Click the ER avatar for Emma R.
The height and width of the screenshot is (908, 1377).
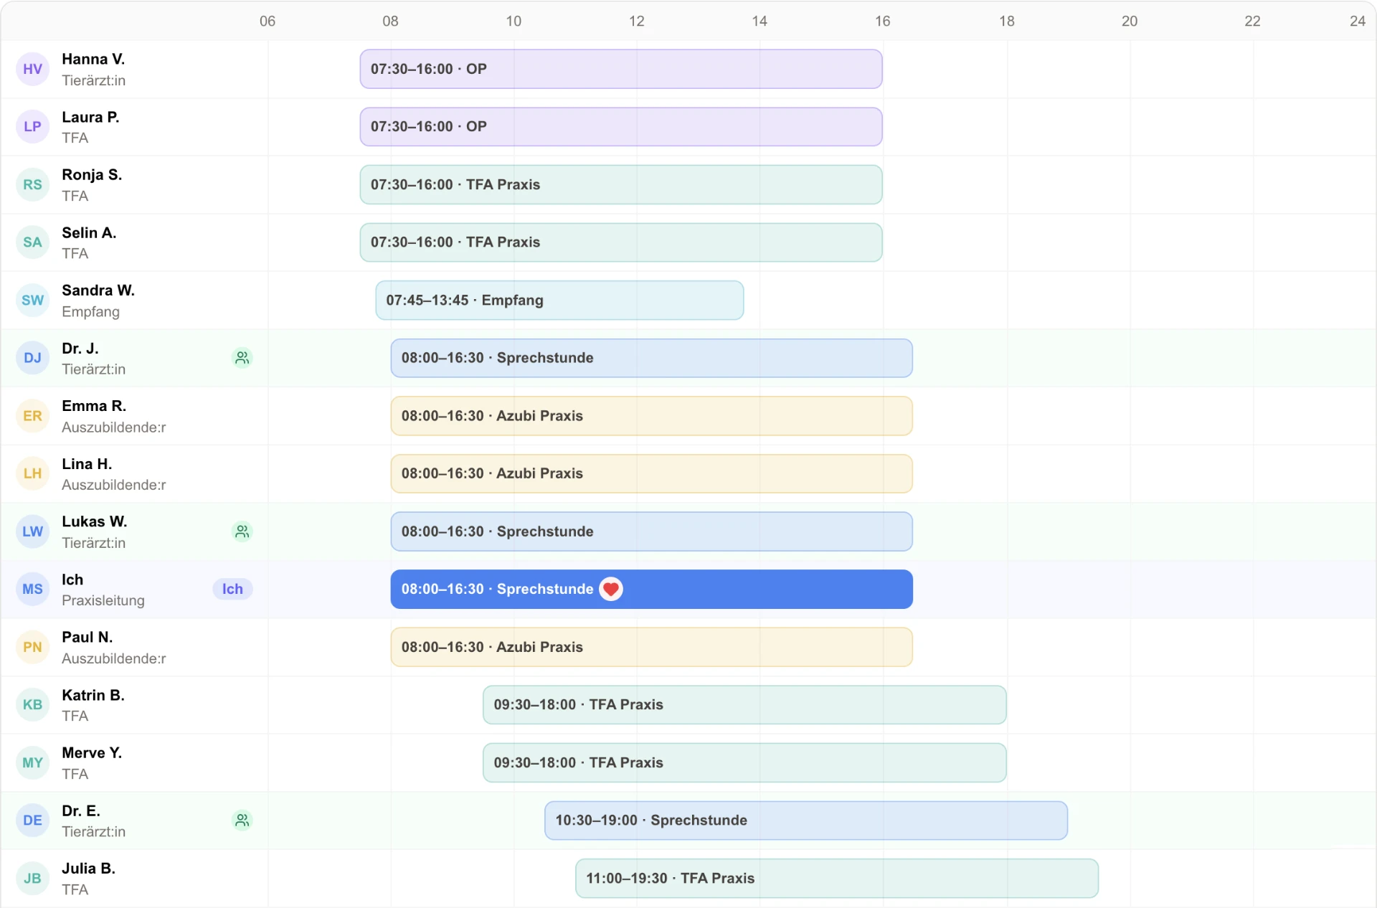point(32,415)
